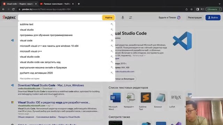
Task: Open a new browser tab
Action: (x=79, y=4)
